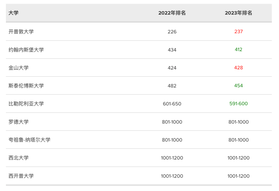This screenshot has width=279, height=191.
Task: Click red 2023 rank 428
Action: click(238, 68)
